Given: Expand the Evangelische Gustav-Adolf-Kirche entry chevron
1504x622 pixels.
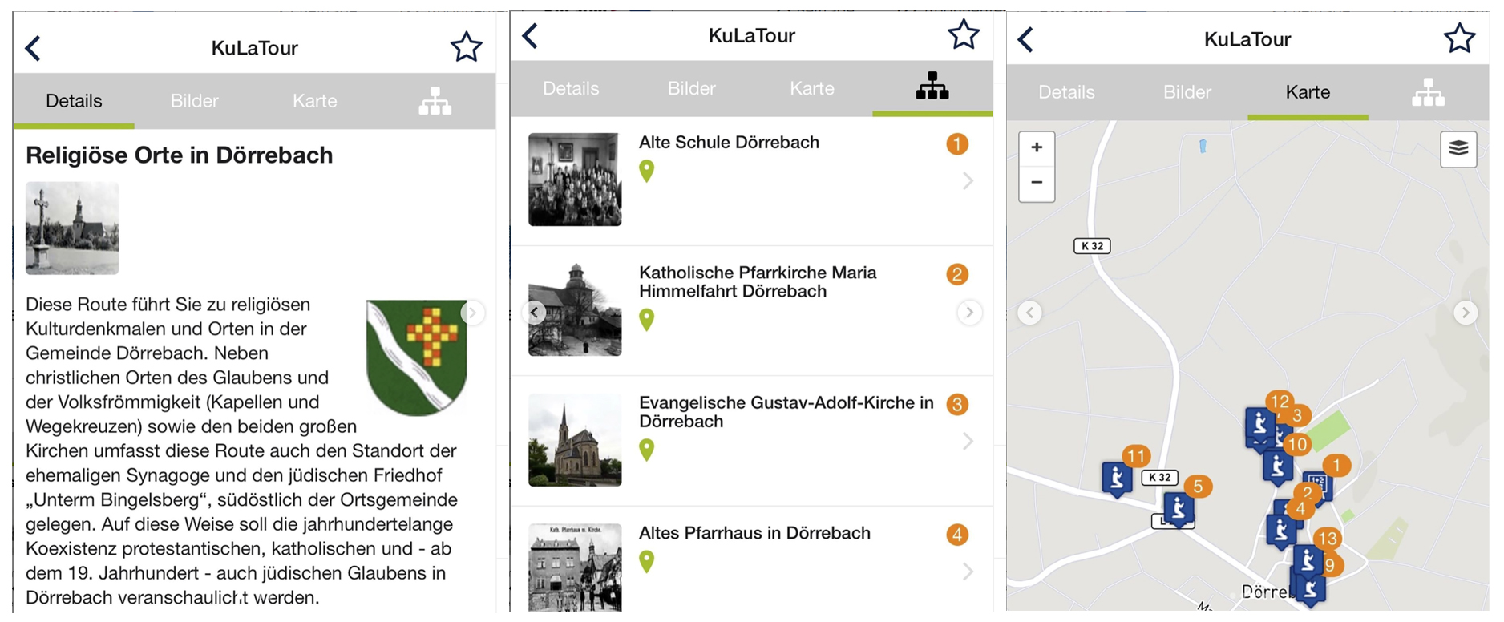Looking at the screenshot, I should [968, 442].
